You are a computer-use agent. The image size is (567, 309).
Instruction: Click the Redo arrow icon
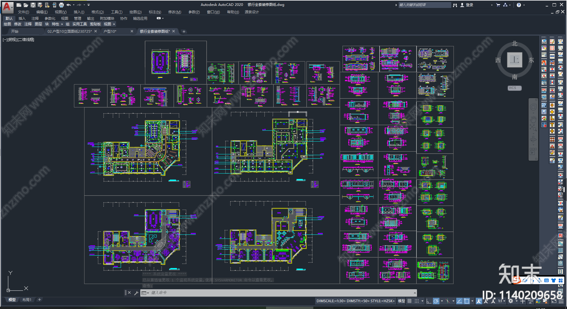[x=79, y=5]
